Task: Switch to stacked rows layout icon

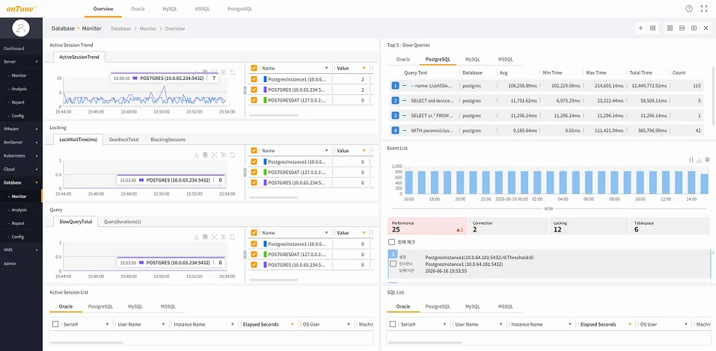Action: click(682, 28)
